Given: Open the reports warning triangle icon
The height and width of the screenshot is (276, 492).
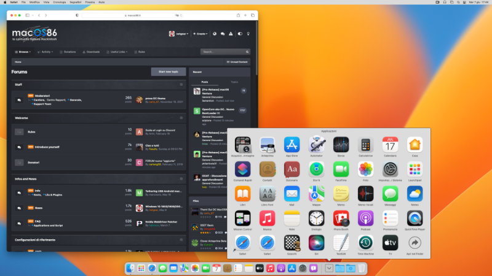Looking at the screenshot, I should (231, 34).
